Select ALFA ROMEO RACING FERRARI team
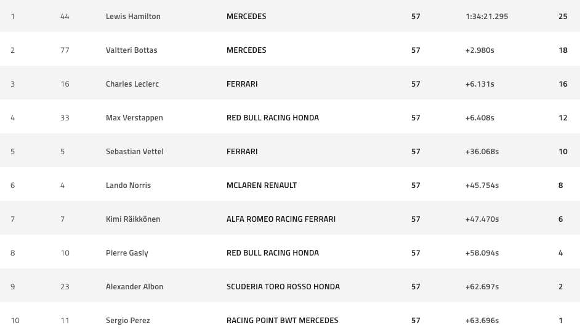580x336 pixels. (281, 219)
